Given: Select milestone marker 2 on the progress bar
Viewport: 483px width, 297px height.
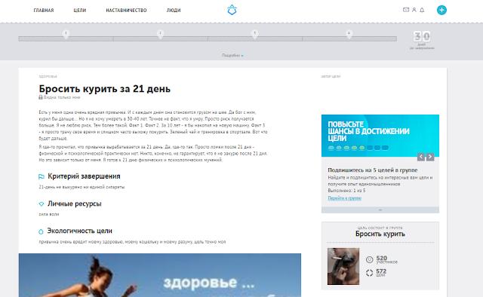Looking at the screenshot, I should click(x=160, y=34).
